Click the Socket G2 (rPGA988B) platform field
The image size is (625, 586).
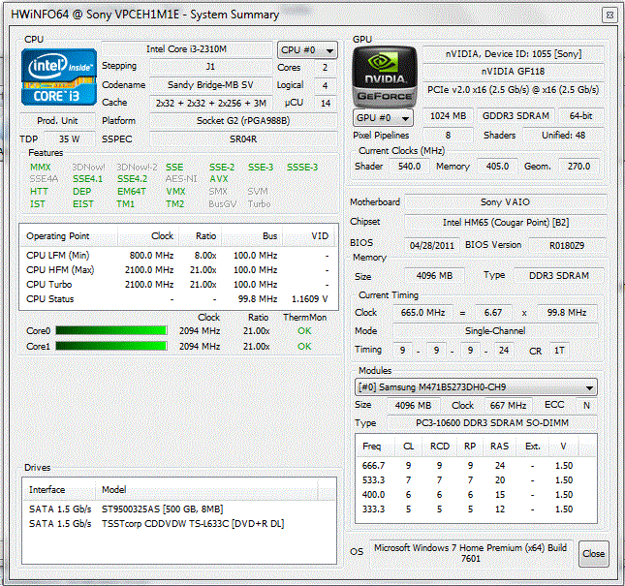(243, 121)
